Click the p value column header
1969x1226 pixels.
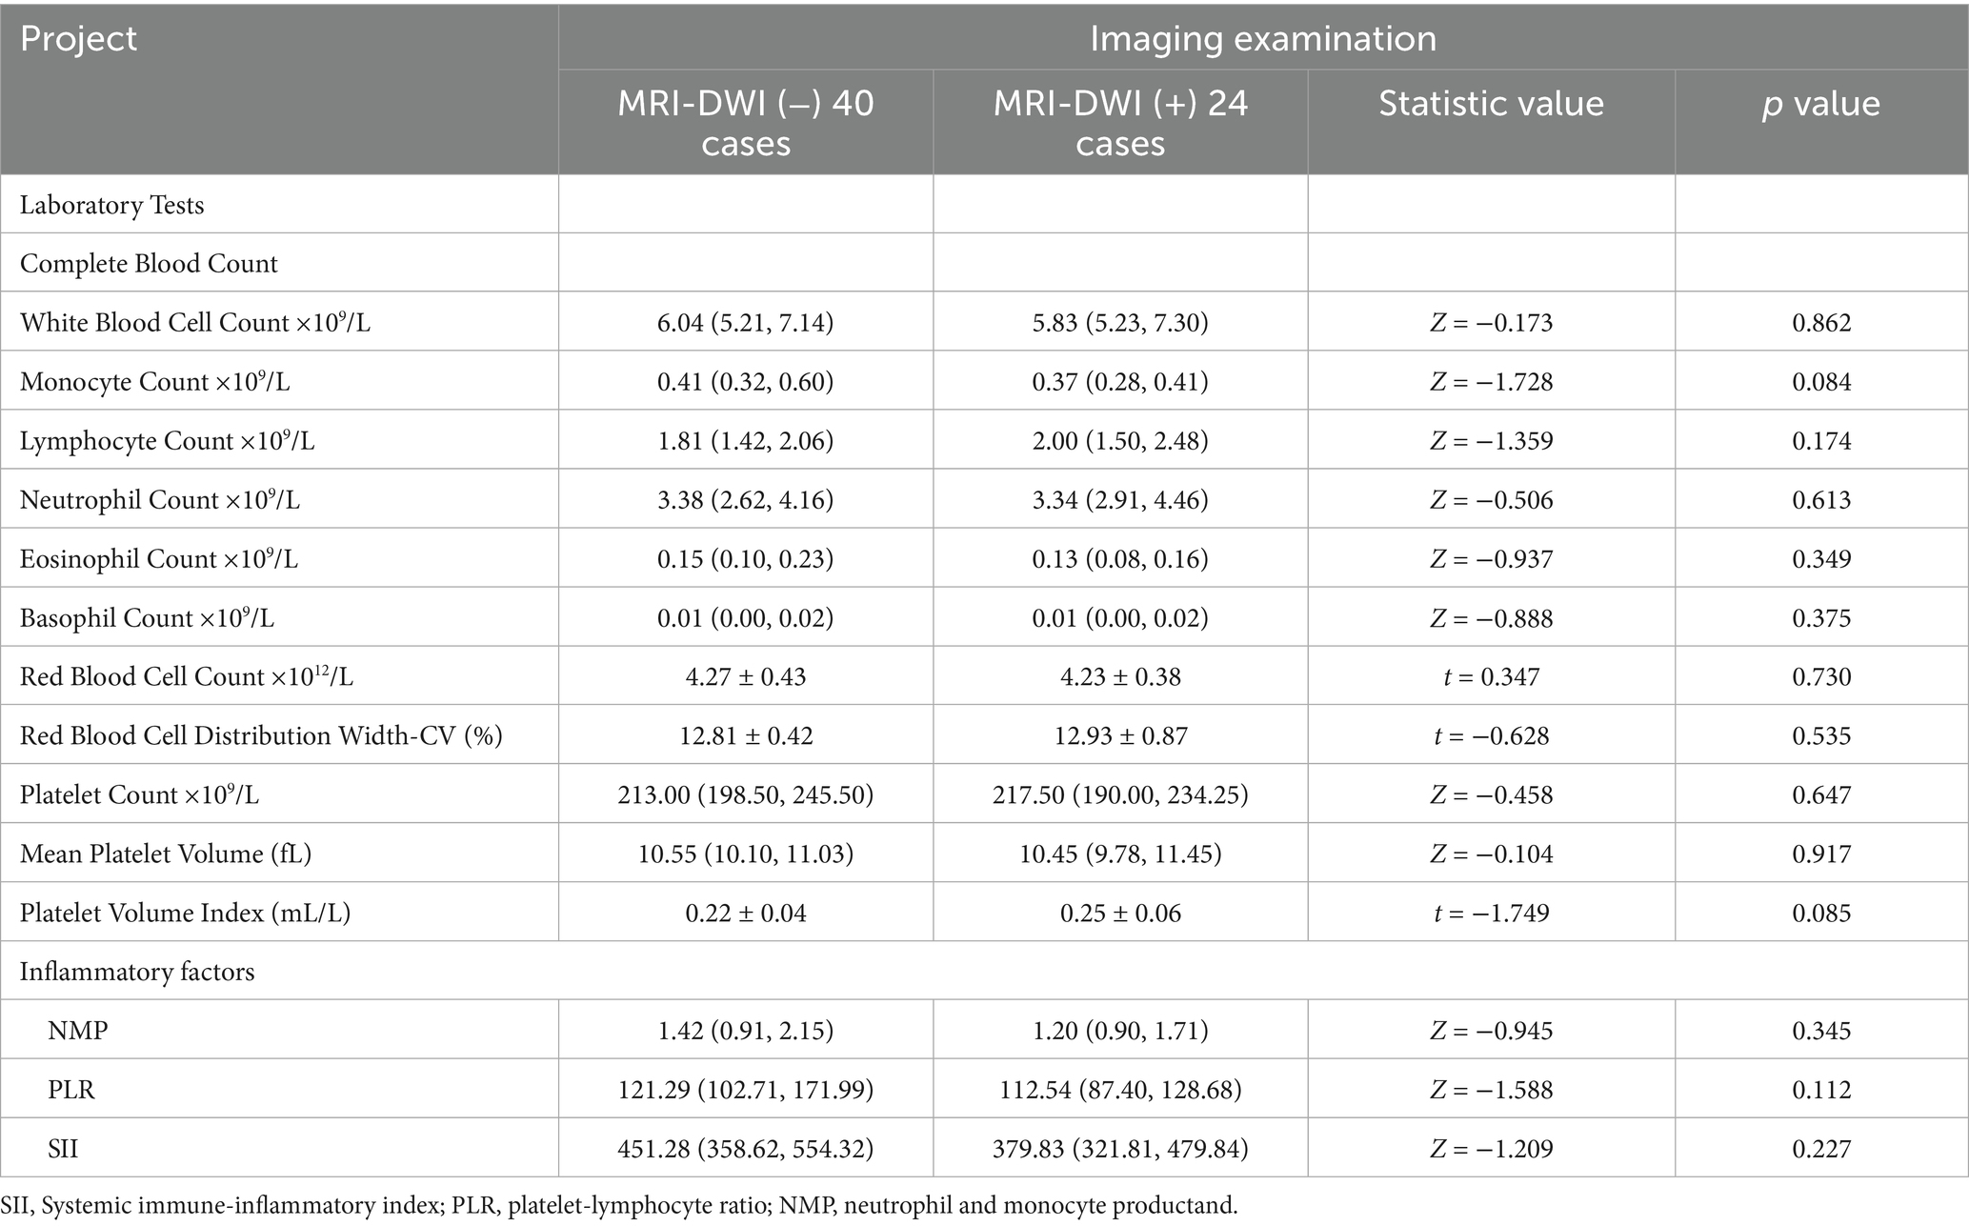1820,104
